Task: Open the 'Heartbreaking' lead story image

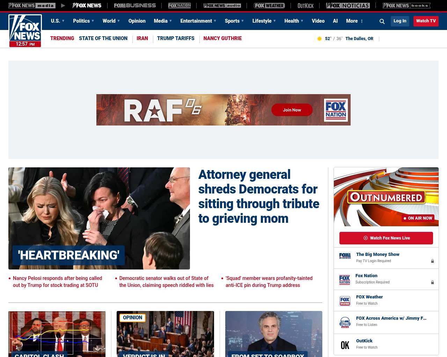Action: click(x=99, y=218)
